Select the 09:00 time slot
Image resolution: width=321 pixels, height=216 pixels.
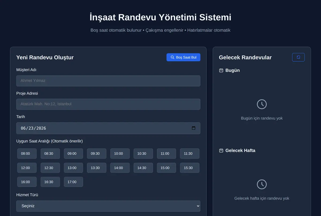(74, 154)
